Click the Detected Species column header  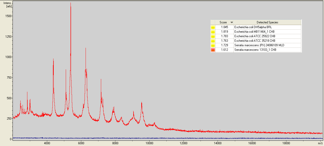pyautogui.click(x=267, y=22)
